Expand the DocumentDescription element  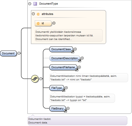point(82,58)
